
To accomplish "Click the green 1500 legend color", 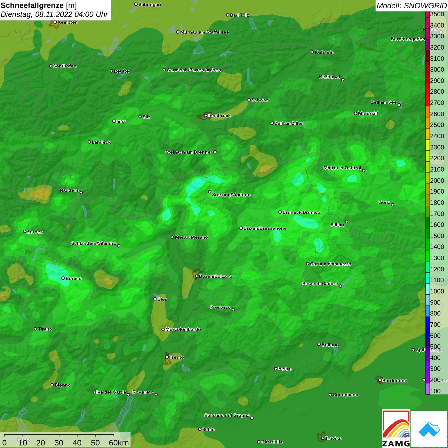I will 428,233.
